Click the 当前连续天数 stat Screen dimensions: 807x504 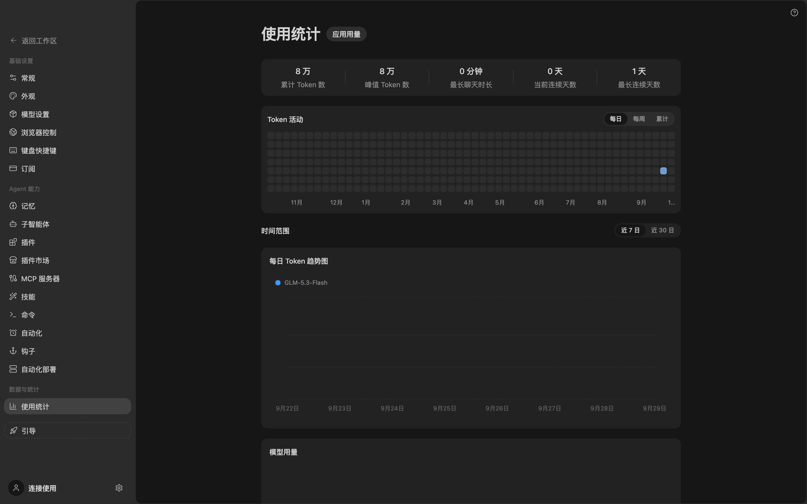[555, 78]
